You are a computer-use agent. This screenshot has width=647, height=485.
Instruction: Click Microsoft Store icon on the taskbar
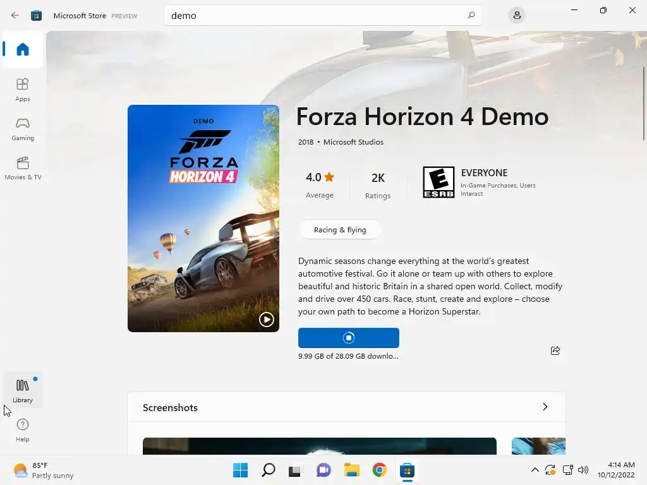(x=407, y=470)
